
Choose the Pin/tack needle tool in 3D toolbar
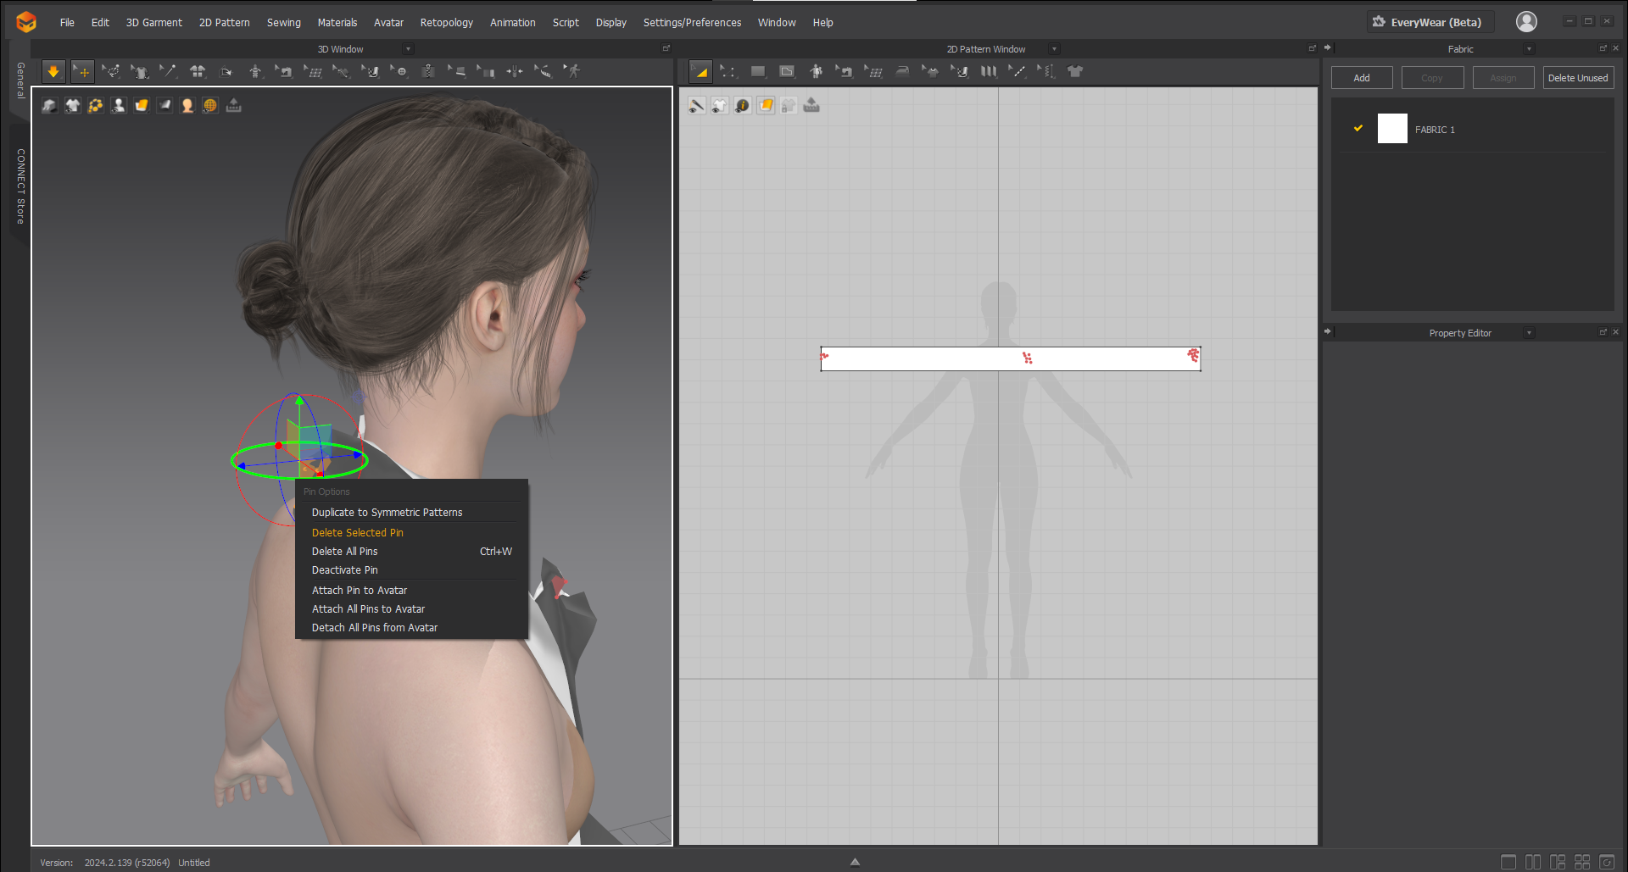pyautogui.click(x=169, y=72)
